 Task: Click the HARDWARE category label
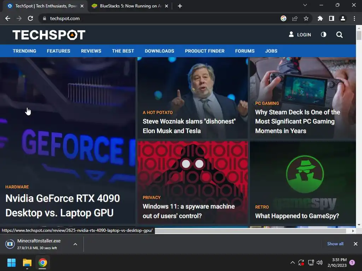tap(17, 187)
